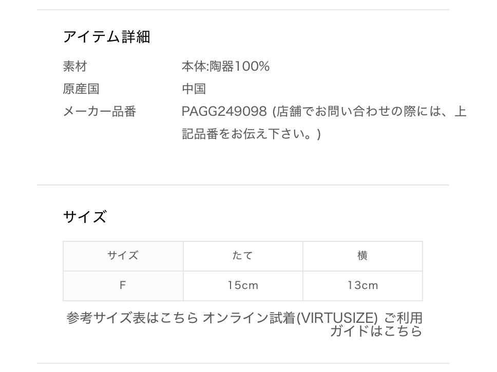This screenshot has height=372, width=497.
Task: Click the 中国 country of origin value
Action: click(194, 89)
